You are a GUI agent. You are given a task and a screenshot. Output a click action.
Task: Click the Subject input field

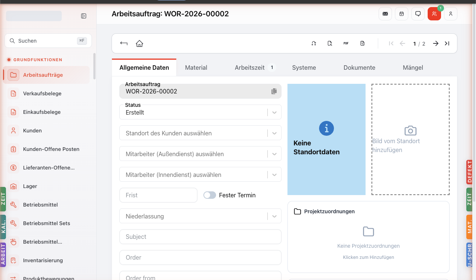(200, 237)
